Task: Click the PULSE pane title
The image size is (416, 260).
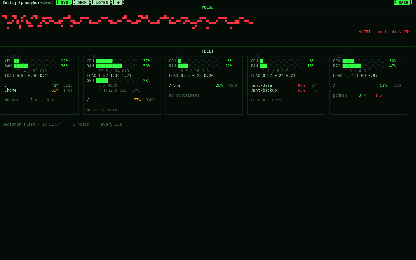Action: (207, 7)
